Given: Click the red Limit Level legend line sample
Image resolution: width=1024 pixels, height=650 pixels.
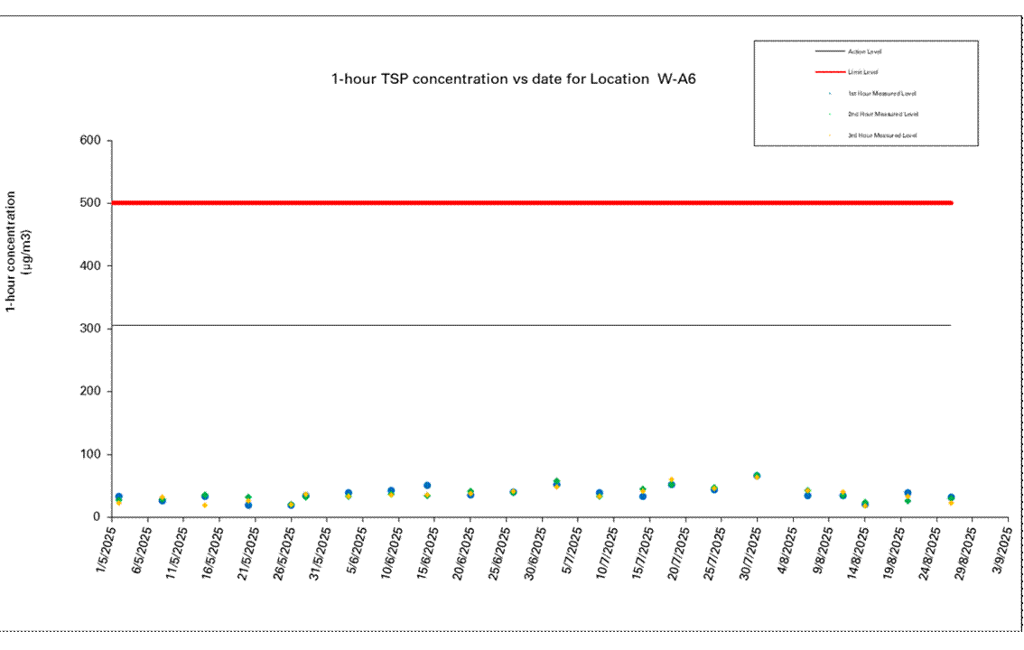Looking at the screenshot, I should (831, 72).
